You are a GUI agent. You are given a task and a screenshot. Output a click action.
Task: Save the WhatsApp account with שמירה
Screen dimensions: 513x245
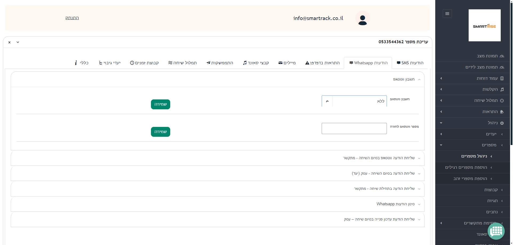pyautogui.click(x=161, y=104)
